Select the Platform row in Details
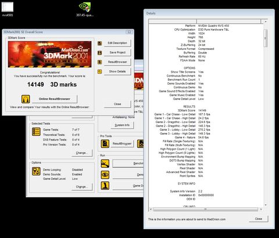 point(206,26)
